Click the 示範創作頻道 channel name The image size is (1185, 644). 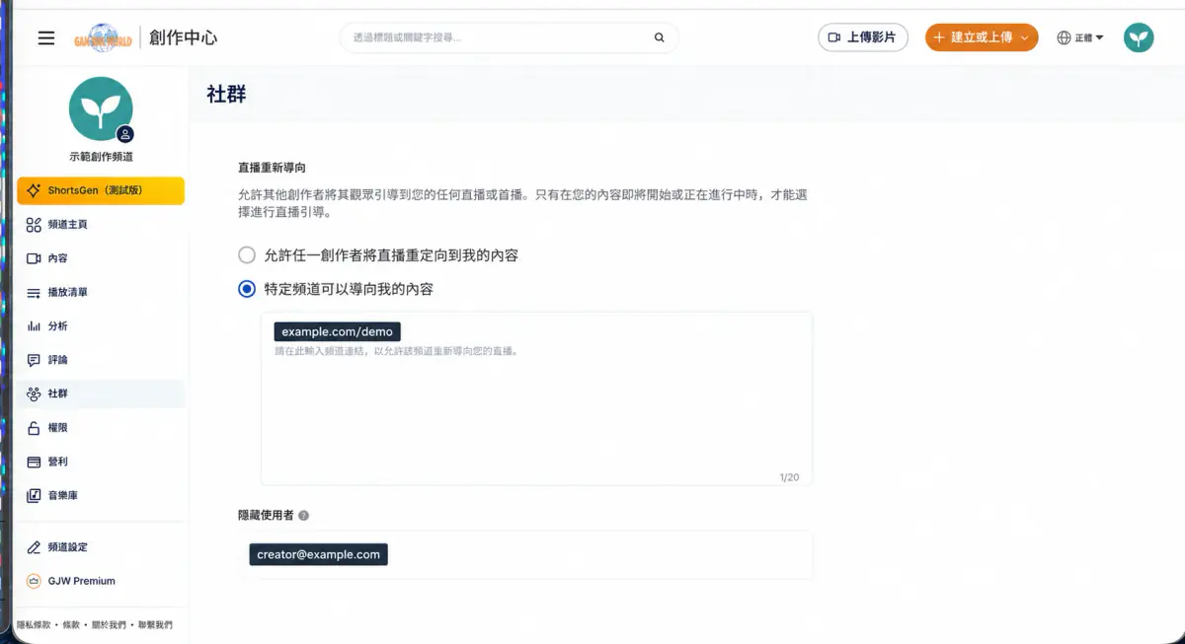coord(101,157)
